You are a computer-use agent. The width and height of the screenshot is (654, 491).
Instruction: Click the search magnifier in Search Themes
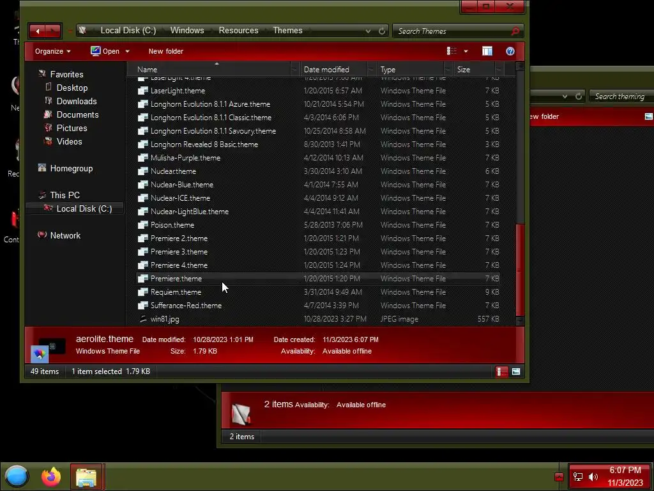pos(515,31)
